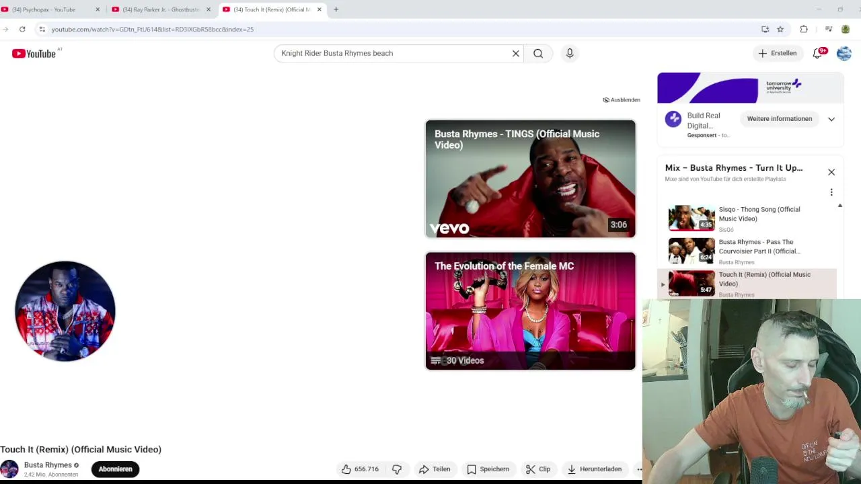Create a Clip of the video
This screenshot has width=861, height=484.
tap(538, 469)
